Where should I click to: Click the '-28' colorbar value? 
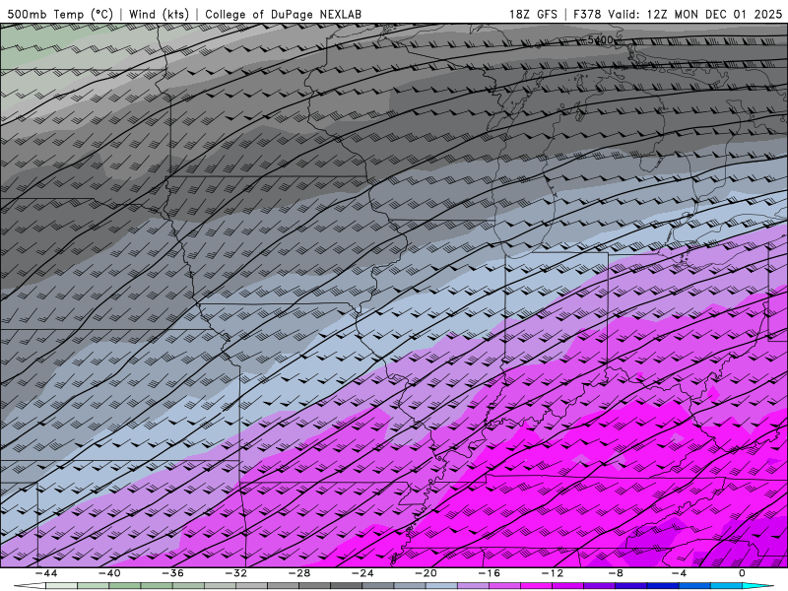(299, 573)
